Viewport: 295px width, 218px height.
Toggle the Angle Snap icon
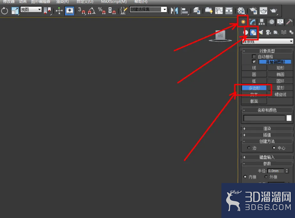(x=92, y=11)
